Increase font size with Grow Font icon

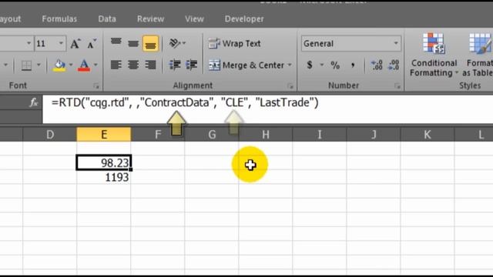tap(75, 44)
